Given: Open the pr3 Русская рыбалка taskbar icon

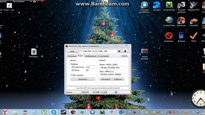Looking at the screenshot, I should click(83, 112).
